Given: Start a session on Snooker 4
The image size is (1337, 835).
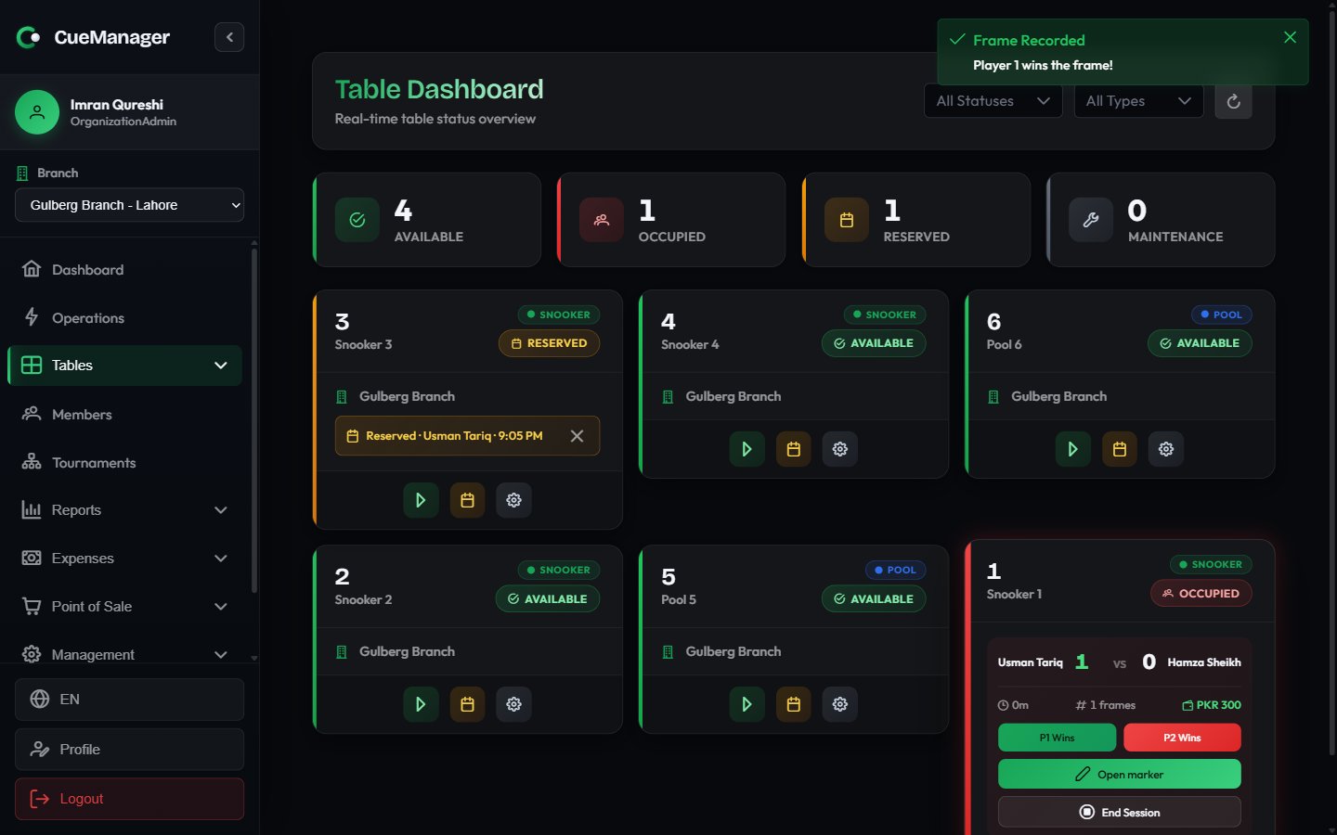Looking at the screenshot, I should pos(746,449).
